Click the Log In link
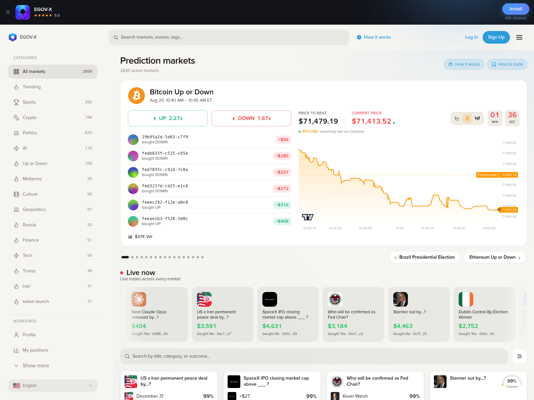 [472, 37]
